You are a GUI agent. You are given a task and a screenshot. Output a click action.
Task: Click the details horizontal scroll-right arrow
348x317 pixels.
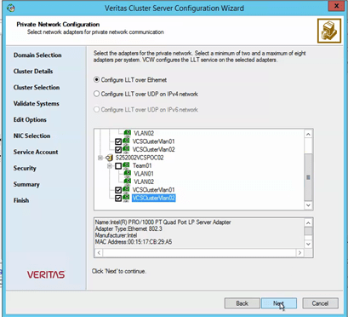[x=300, y=252]
